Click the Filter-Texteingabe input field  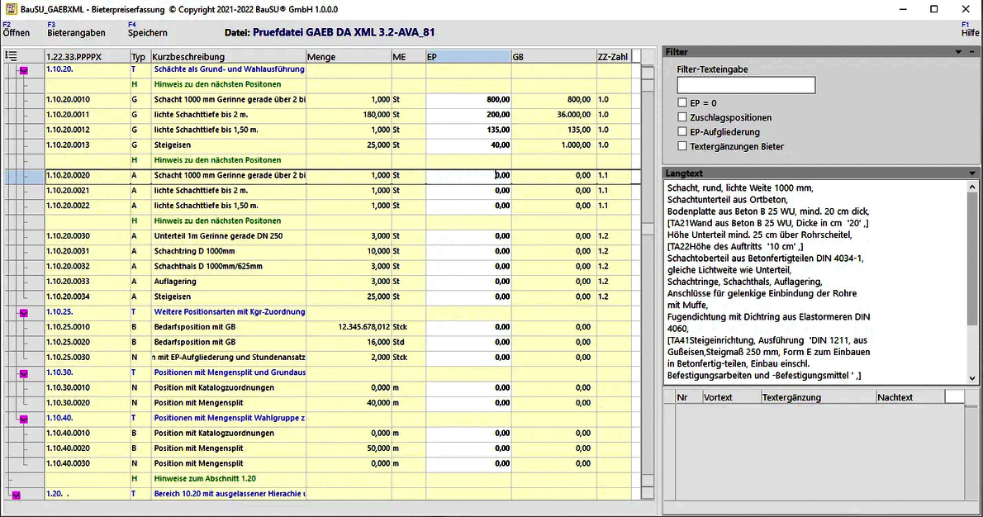746,85
